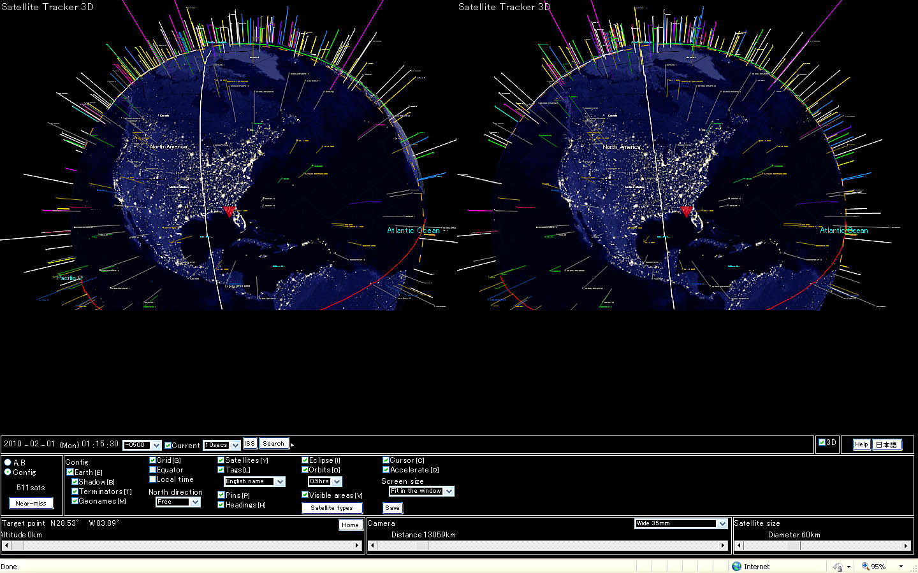Open the 10secs interval dropdown

pos(222,445)
